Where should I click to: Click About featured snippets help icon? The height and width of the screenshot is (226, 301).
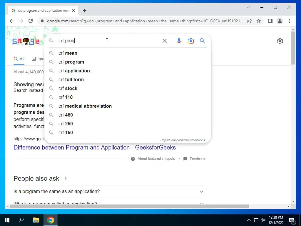(133, 159)
